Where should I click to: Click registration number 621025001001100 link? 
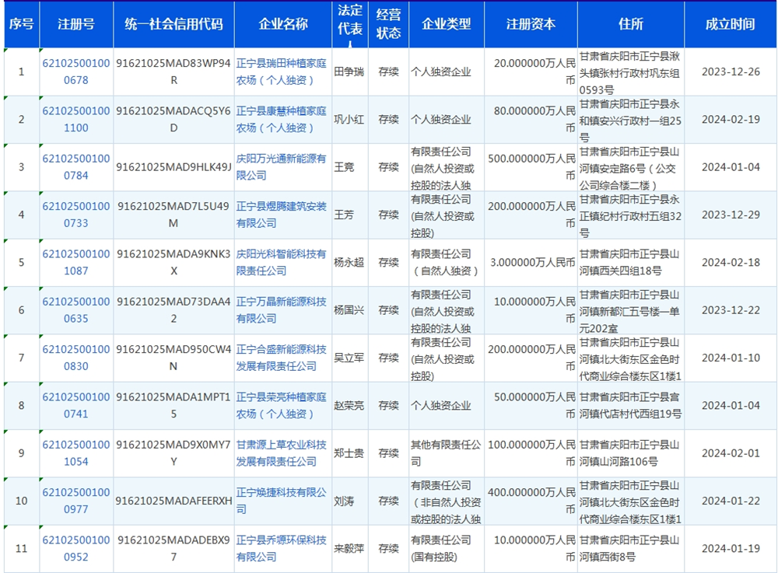pyautogui.click(x=75, y=119)
